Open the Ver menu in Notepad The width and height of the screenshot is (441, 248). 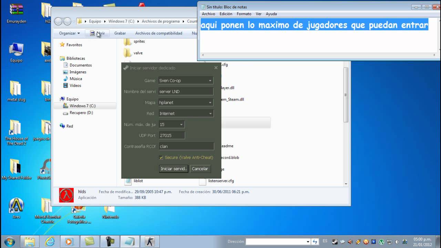[x=259, y=14]
